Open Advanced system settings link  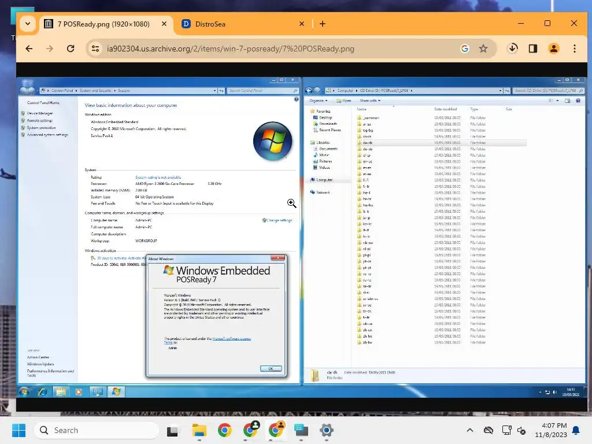click(47, 135)
